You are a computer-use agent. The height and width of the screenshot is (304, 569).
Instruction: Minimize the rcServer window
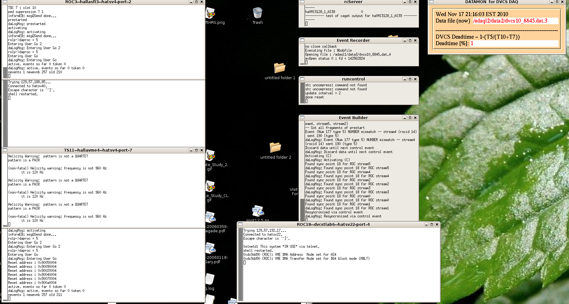point(405,2)
